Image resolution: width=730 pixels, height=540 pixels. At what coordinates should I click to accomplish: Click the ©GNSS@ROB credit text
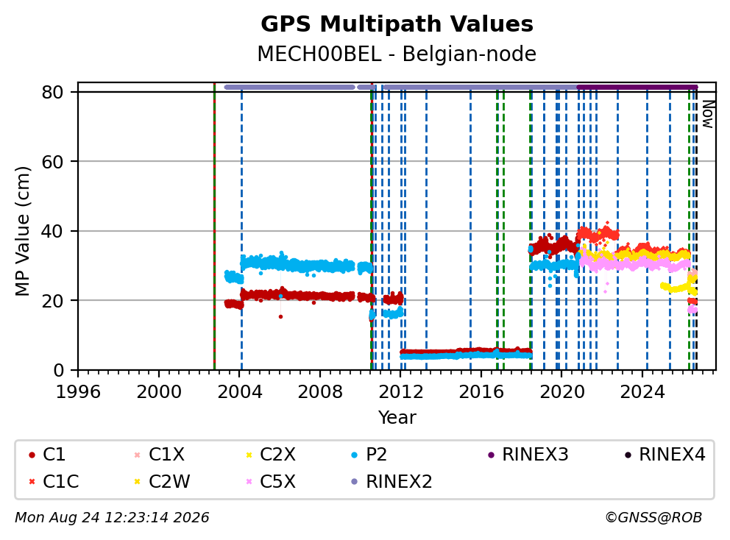coord(653,518)
